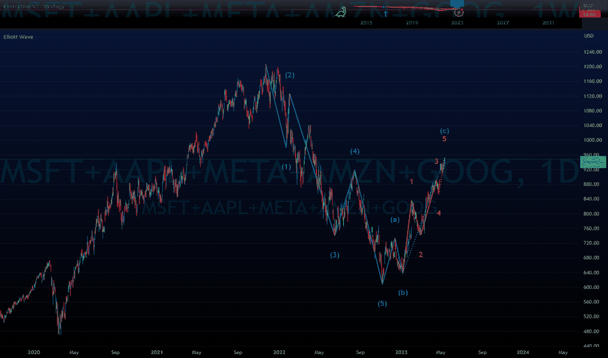Select the blue (4) wave label
This screenshot has height=358, width=608.
pos(355,151)
